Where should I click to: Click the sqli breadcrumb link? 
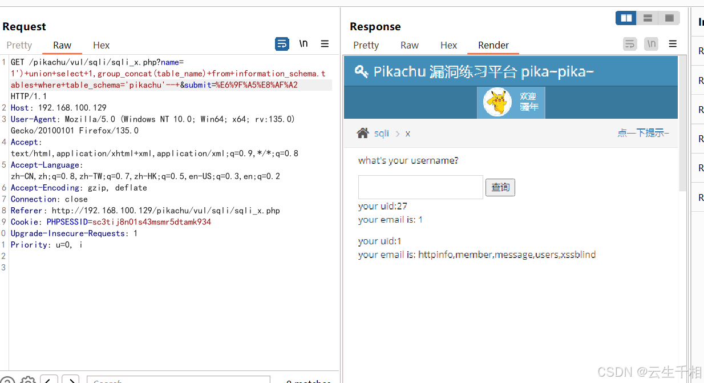pyautogui.click(x=382, y=133)
